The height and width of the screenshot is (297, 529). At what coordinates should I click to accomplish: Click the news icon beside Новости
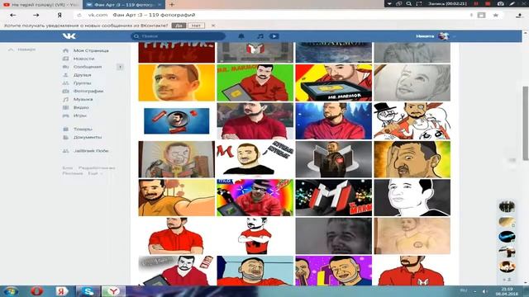click(x=66, y=59)
